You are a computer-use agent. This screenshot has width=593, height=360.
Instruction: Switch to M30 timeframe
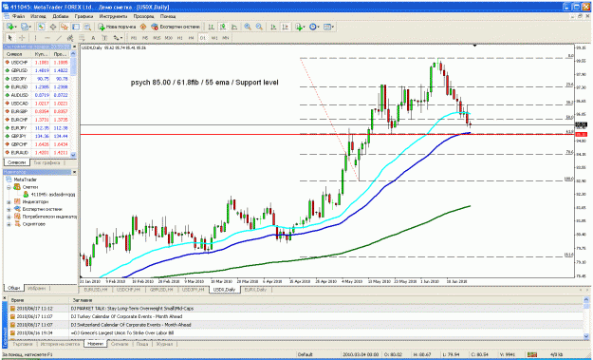tap(169, 38)
